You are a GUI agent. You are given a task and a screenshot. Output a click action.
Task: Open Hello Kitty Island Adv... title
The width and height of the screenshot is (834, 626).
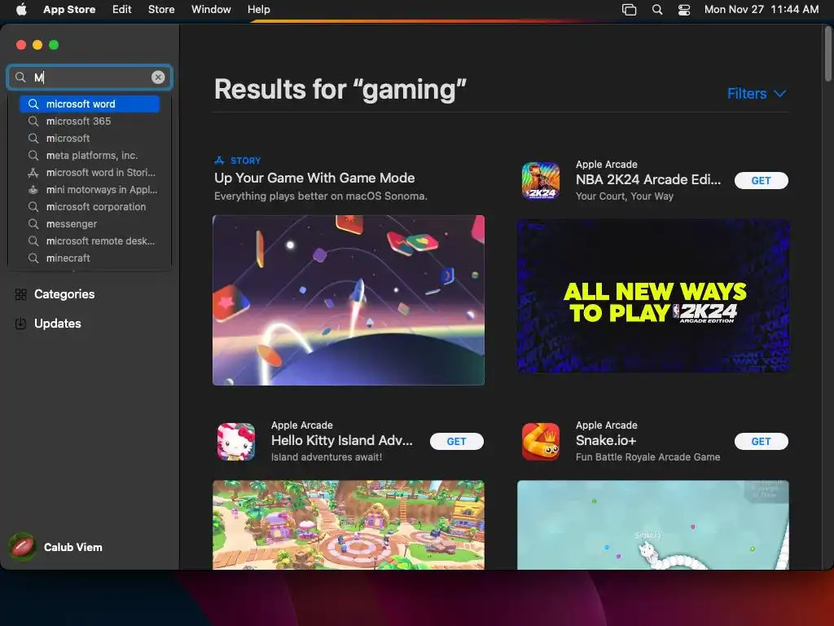pyautogui.click(x=341, y=440)
